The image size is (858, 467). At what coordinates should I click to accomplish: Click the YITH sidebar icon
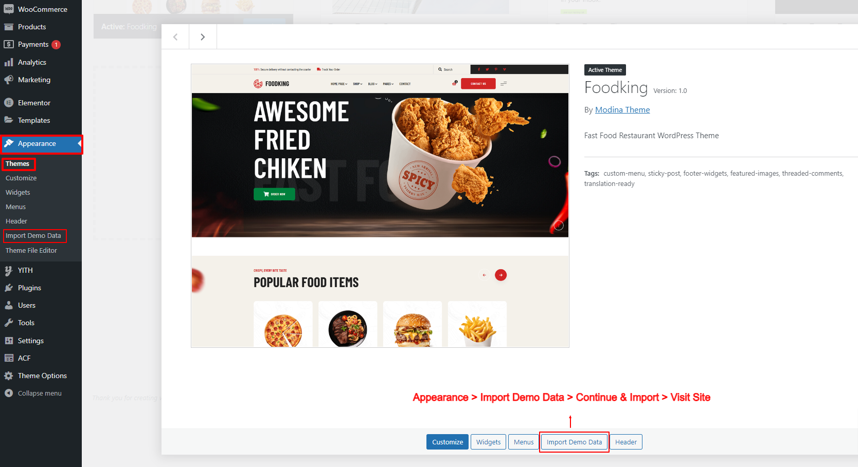9,270
